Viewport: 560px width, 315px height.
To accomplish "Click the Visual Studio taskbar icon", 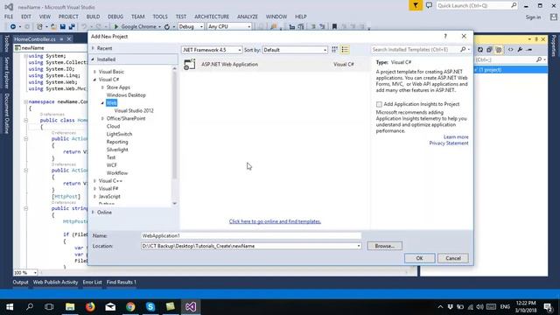I will (x=191, y=307).
